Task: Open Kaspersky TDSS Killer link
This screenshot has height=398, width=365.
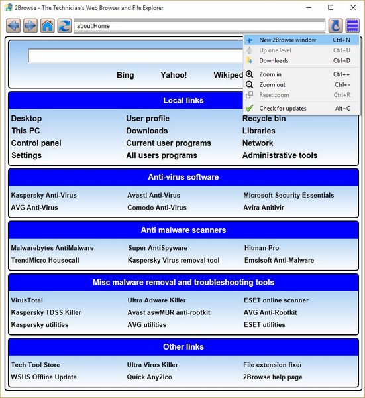Action: pos(46,312)
